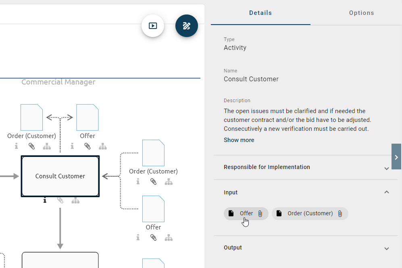Click the dark process editing icon
This screenshot has width=402, height=268.
[x=187, y=25]
